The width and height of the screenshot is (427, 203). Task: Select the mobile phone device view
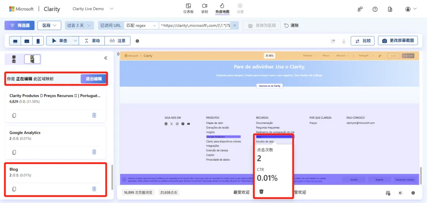tap(38, 41)
